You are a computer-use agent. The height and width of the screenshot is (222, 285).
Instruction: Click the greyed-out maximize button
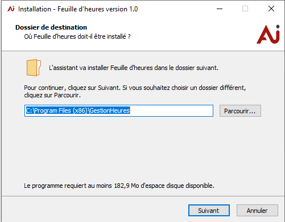pyautogui.click(x=245, y=9)
